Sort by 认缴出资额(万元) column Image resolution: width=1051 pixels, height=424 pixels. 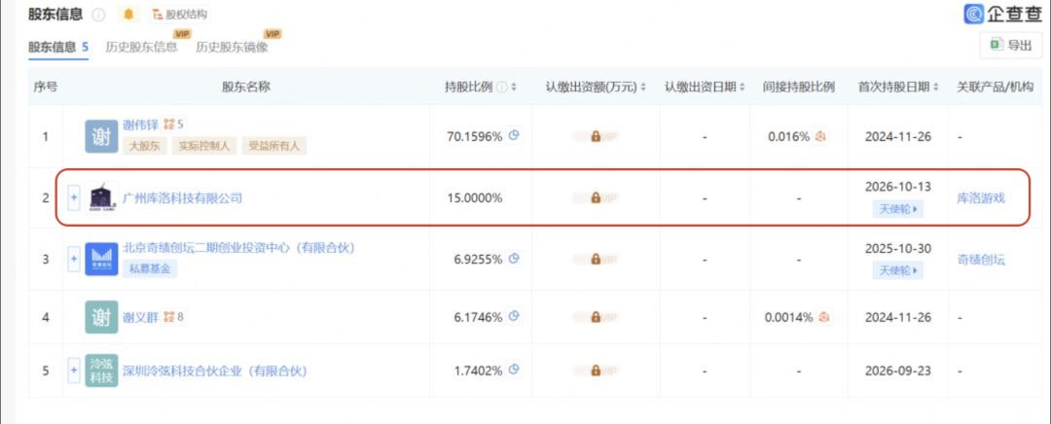point(643,88)
